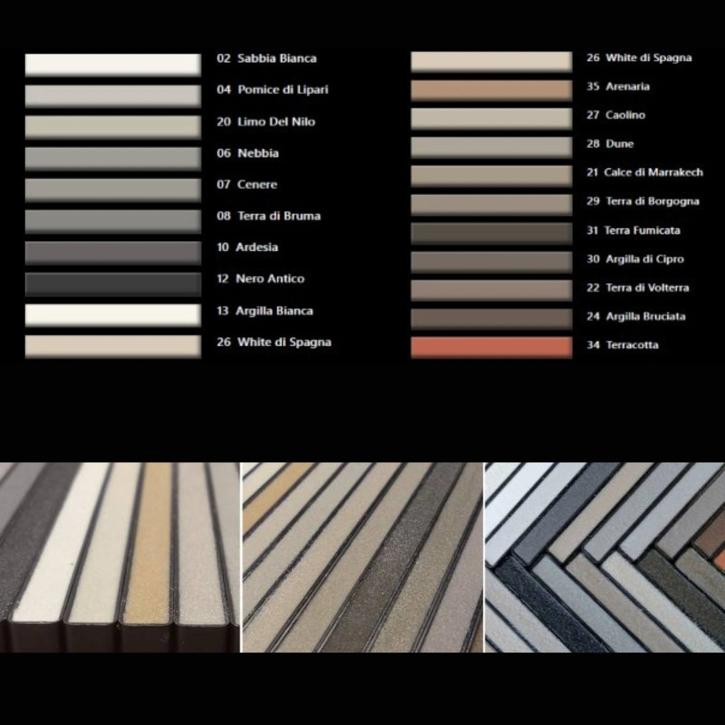
Task: Click the '08 Terra di Bruma' label
Action: [269, 216]
